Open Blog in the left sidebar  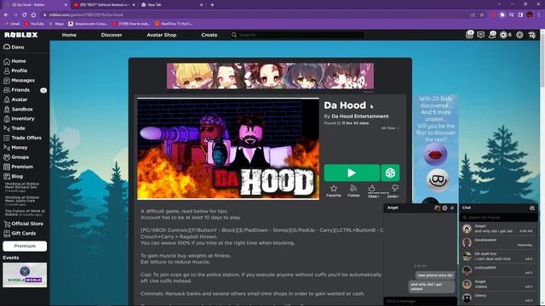pyautogui.click(x=14, y=176)
